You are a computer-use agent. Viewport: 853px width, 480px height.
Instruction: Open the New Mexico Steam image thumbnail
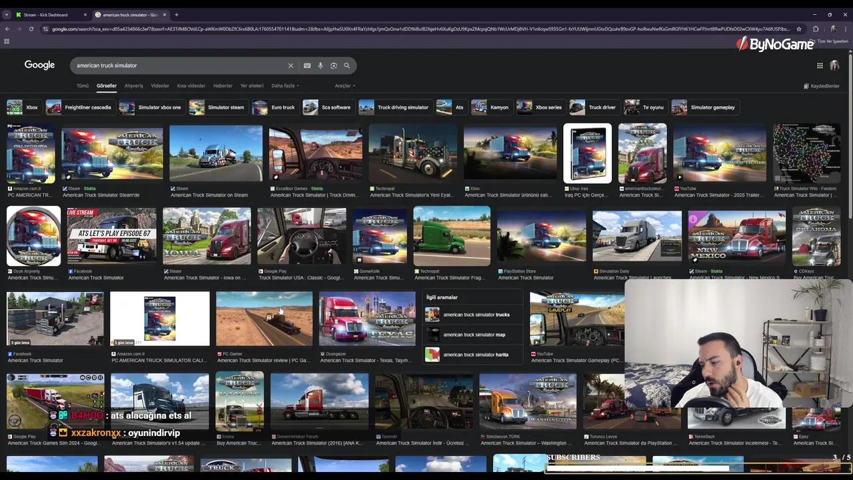(736, 237)
